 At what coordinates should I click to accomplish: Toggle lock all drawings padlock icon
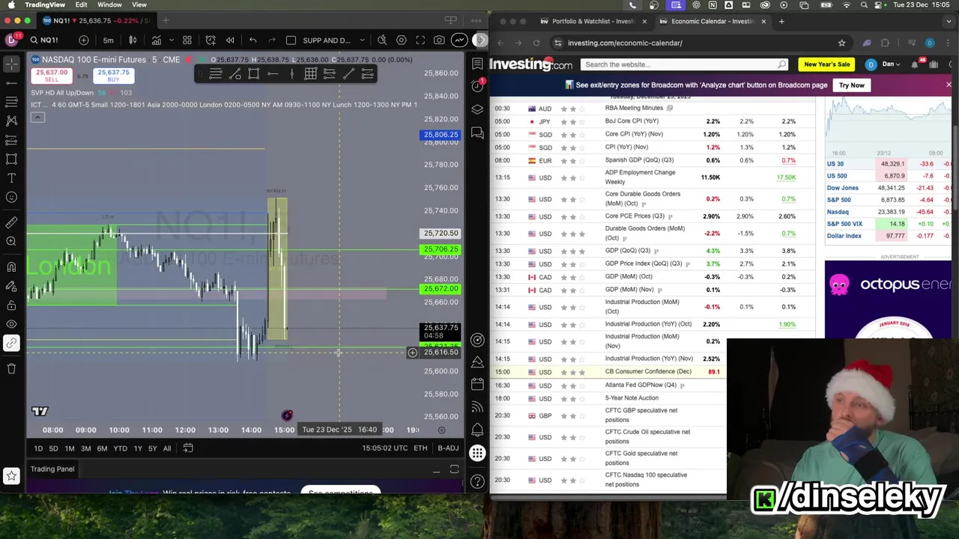[x=11, y=305]
